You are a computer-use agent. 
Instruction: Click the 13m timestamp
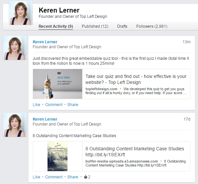(186, 42)
